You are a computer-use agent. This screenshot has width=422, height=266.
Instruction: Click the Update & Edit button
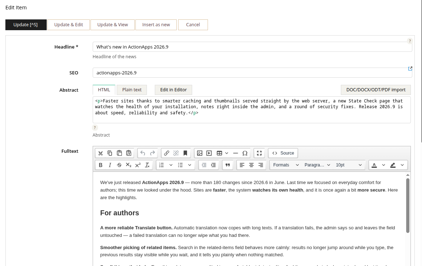click(69, 25)
